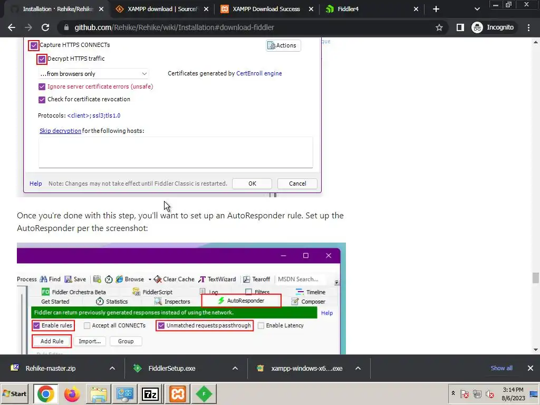The image size is (540, 405).
Task: Click the Skip decryption link
Action: tap(60, 131)
